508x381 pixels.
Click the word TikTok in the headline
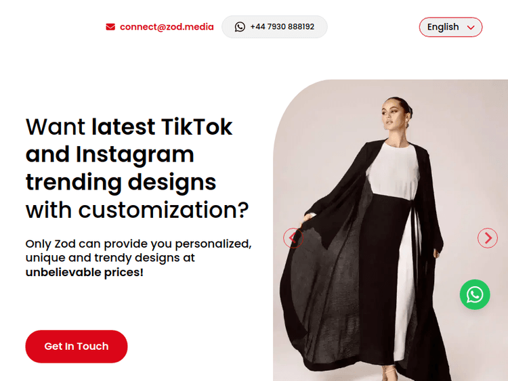(196, 127)
